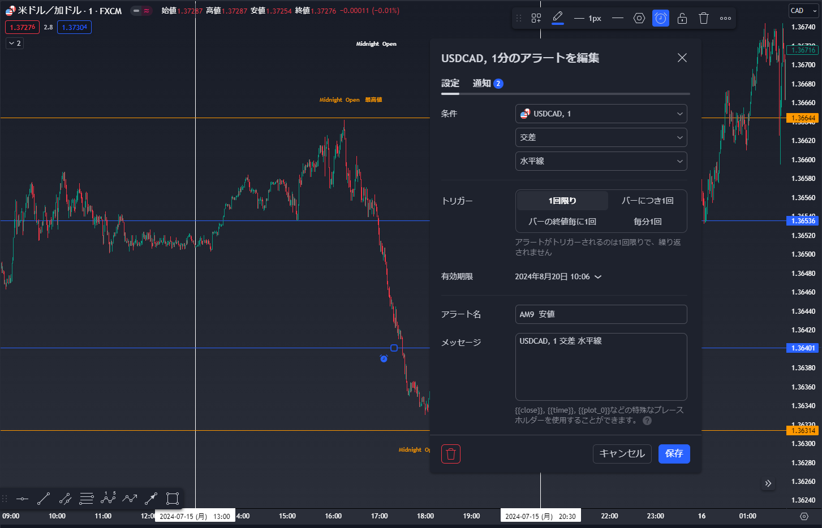Select the parallel channel tool

coord(65,499)
